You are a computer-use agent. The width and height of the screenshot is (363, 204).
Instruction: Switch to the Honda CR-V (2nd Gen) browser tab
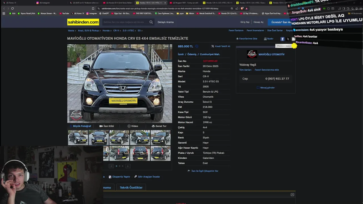(x=118, y=3)
